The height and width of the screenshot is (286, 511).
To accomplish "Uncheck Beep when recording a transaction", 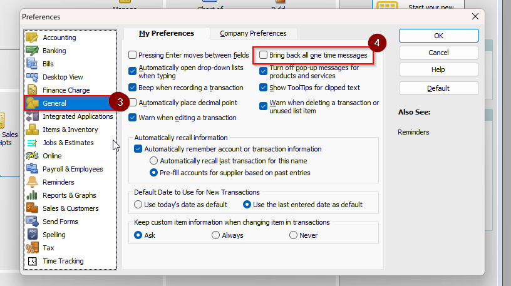I will point(132,87).
